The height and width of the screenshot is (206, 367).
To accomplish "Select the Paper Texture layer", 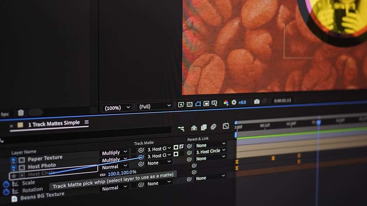I will (x=45, y=158).
